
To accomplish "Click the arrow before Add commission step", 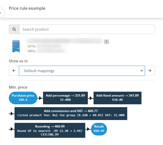I will 11,114.
